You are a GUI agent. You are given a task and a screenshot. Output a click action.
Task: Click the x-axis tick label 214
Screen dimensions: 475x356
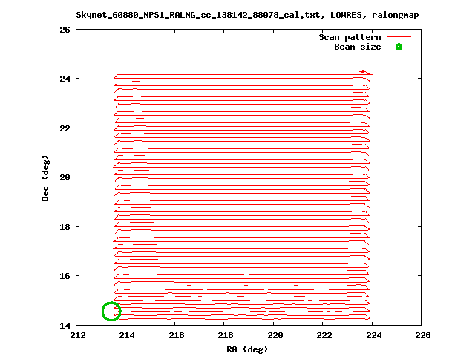click(x=127, y=335)
